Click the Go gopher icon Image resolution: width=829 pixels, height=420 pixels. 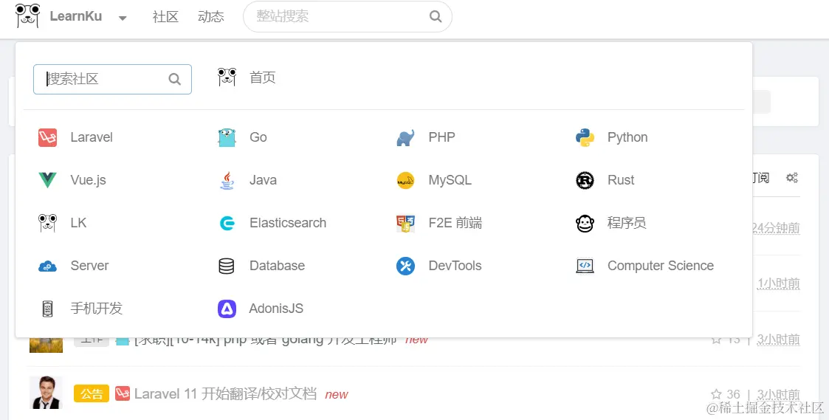coord(227,137)
